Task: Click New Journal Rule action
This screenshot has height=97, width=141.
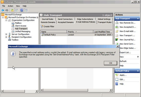Action: click(x=127, y=40)
